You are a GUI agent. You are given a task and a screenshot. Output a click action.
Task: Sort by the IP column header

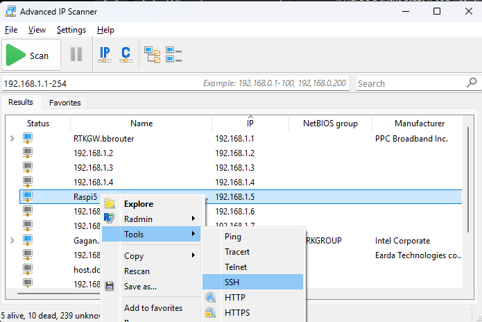click(x=250, y=124)
